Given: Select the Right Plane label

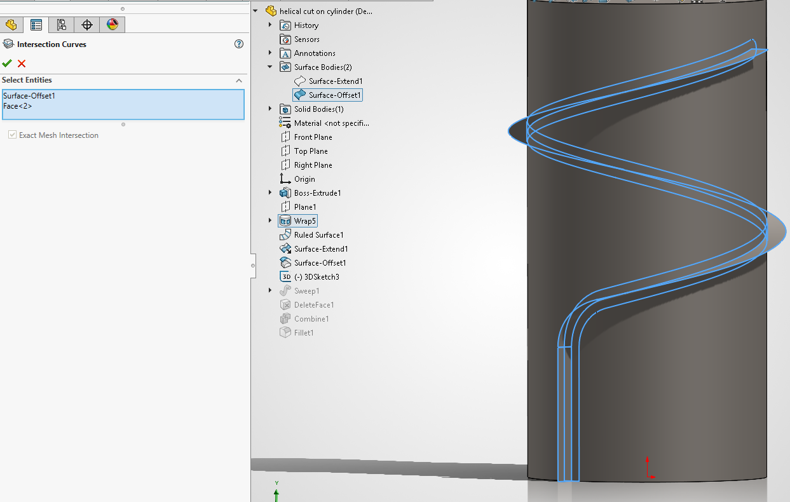Looking at the screenshot, I should [313, 165].
